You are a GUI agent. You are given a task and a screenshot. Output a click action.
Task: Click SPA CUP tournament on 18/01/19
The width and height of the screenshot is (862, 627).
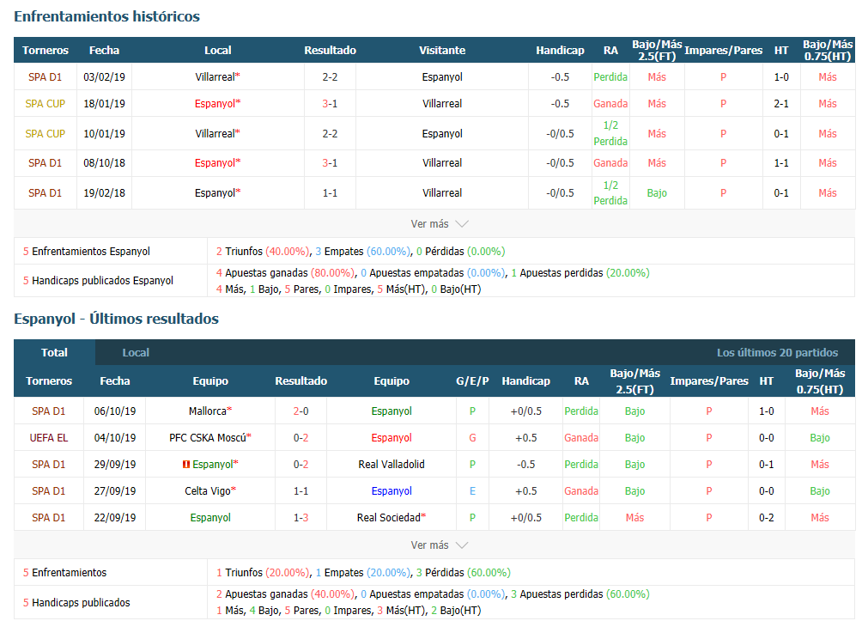point(46,103)
